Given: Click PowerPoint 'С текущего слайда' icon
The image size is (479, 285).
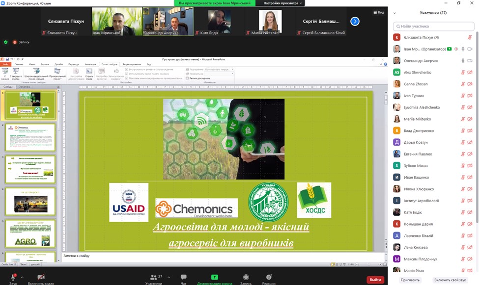Looking at the screenshot, I should point(16,72).
